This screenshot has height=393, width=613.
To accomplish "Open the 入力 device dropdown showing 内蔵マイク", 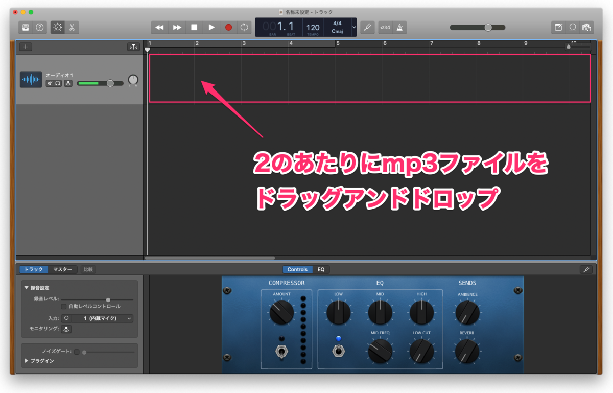I will (x=99, y=318).
